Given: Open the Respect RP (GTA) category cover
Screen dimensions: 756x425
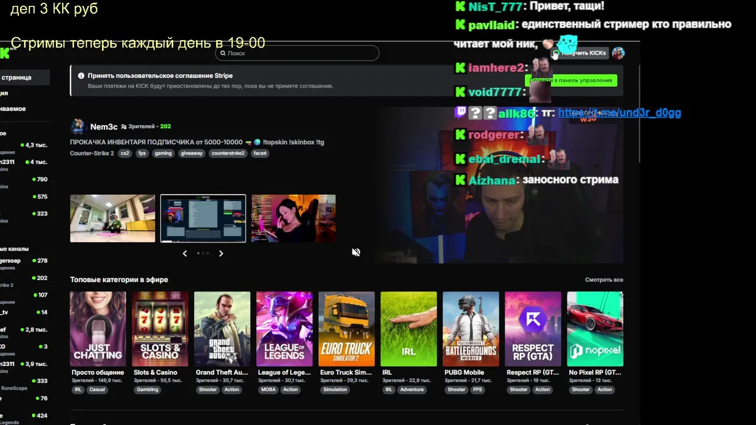Looking at the screenshot, I should 533,329.
